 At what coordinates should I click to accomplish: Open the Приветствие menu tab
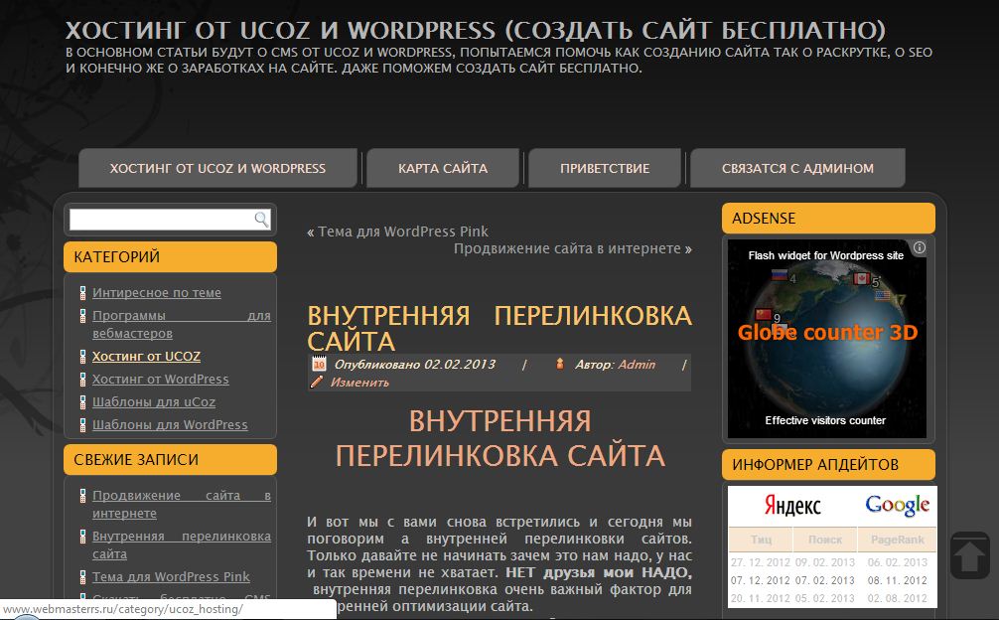coord(605,168)
